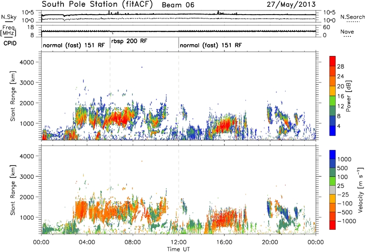The height and width of the screenshot is (252, 365).
Task: Click the velocity colorbar value '1000'
Action: 344,159
